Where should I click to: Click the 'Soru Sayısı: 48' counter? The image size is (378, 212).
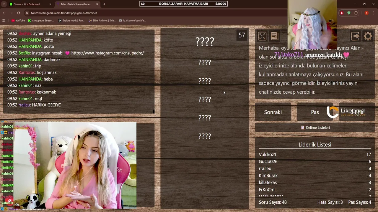coord(273,202)
